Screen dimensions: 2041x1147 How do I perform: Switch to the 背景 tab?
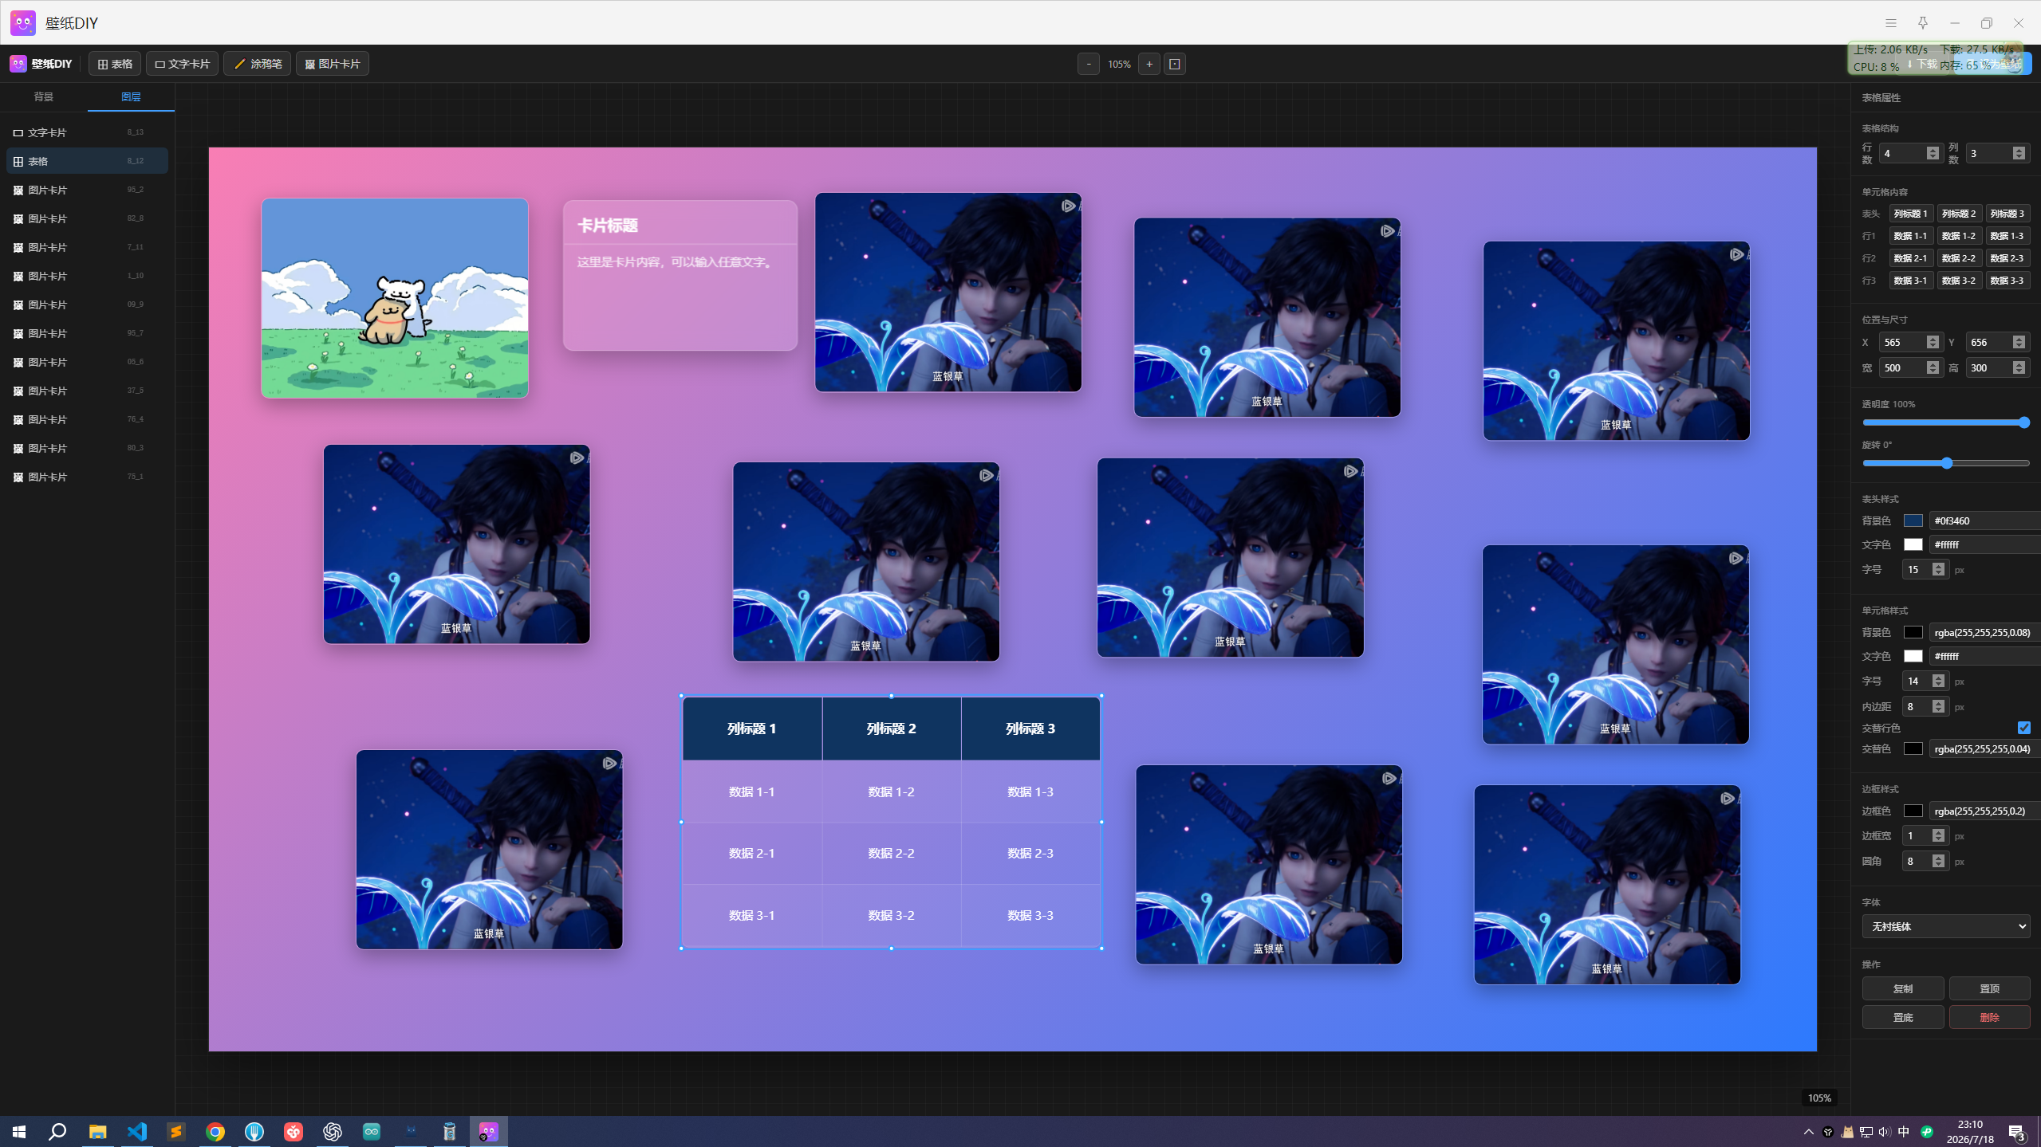44,96
